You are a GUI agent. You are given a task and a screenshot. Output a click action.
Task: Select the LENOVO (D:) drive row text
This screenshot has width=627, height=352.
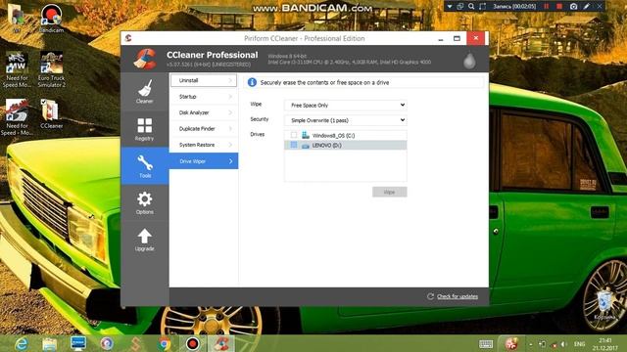pyautogui.click(x=326, y=146)
